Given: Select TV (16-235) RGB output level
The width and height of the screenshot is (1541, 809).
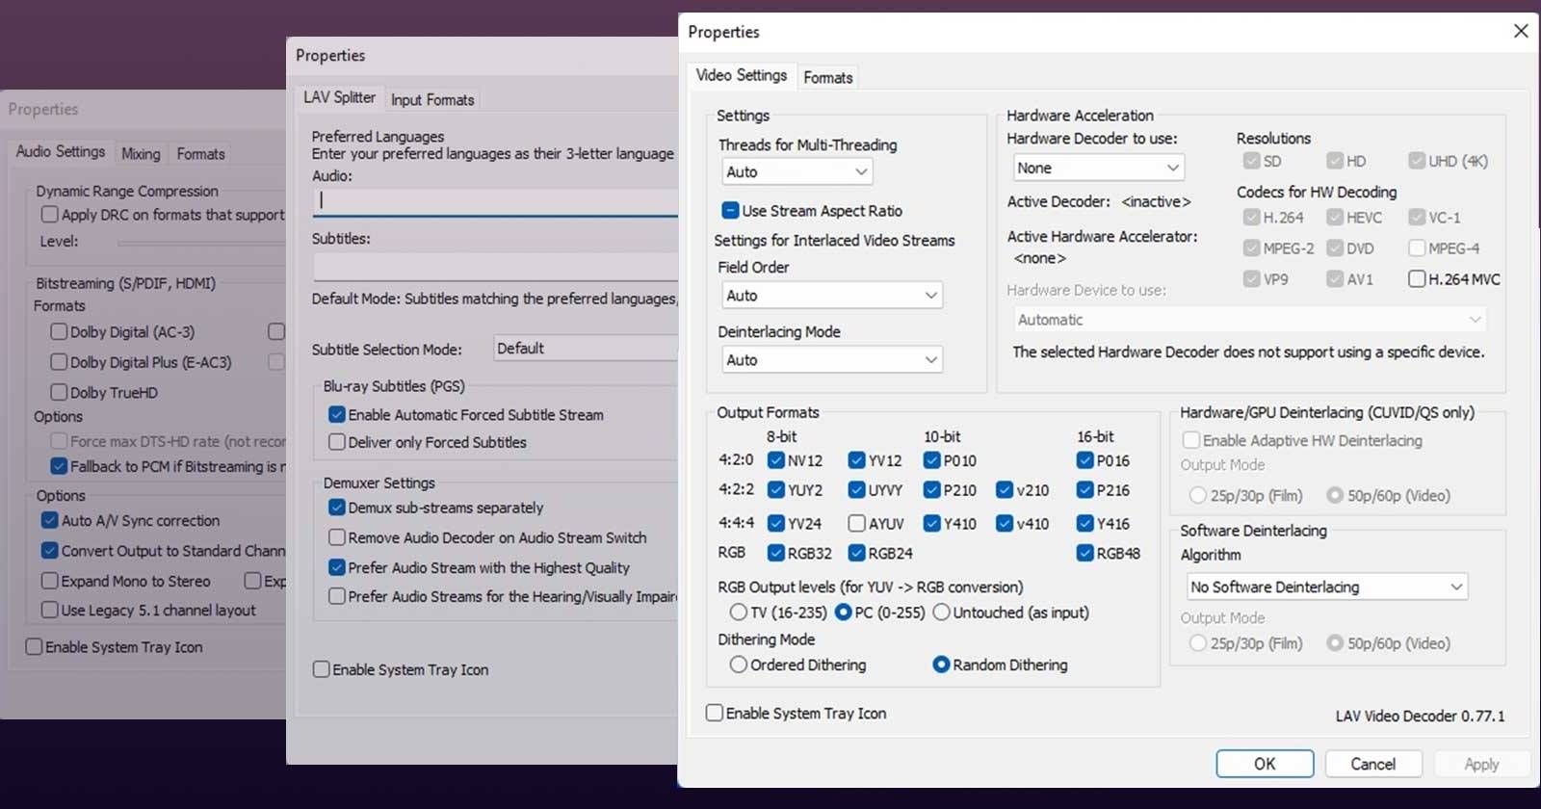Looking at the screenshot, I should [x=739, y=613].
